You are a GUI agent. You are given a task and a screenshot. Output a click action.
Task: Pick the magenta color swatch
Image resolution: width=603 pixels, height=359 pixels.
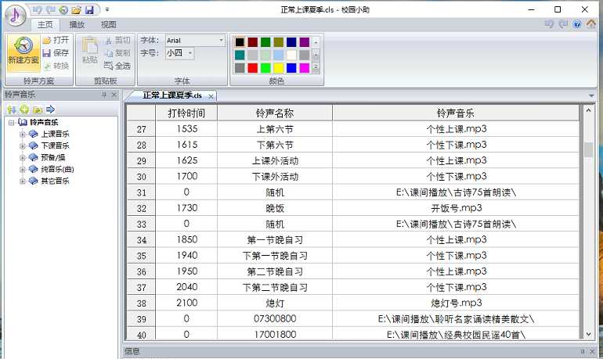pos(304,68)
